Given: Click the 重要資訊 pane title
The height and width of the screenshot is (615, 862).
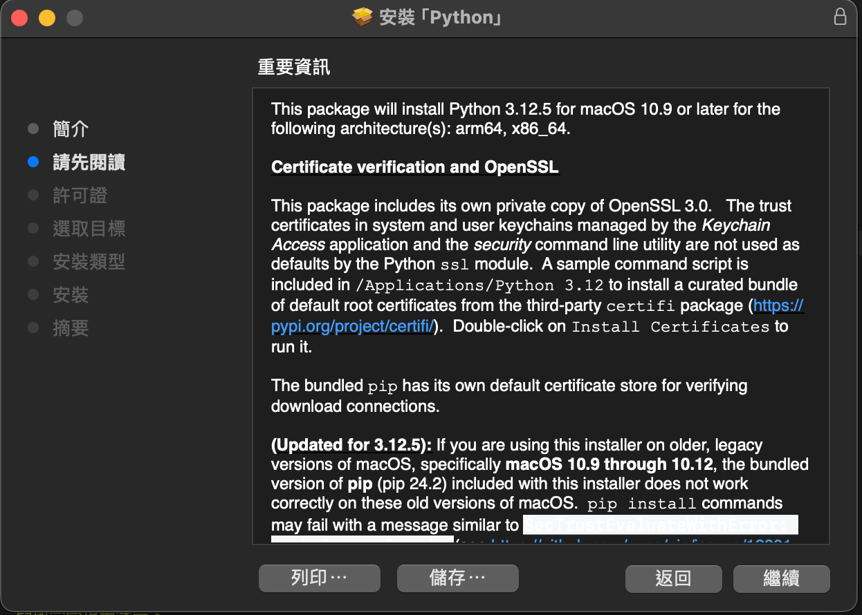Looking at the screenshot, I should [x=293, y=67].
